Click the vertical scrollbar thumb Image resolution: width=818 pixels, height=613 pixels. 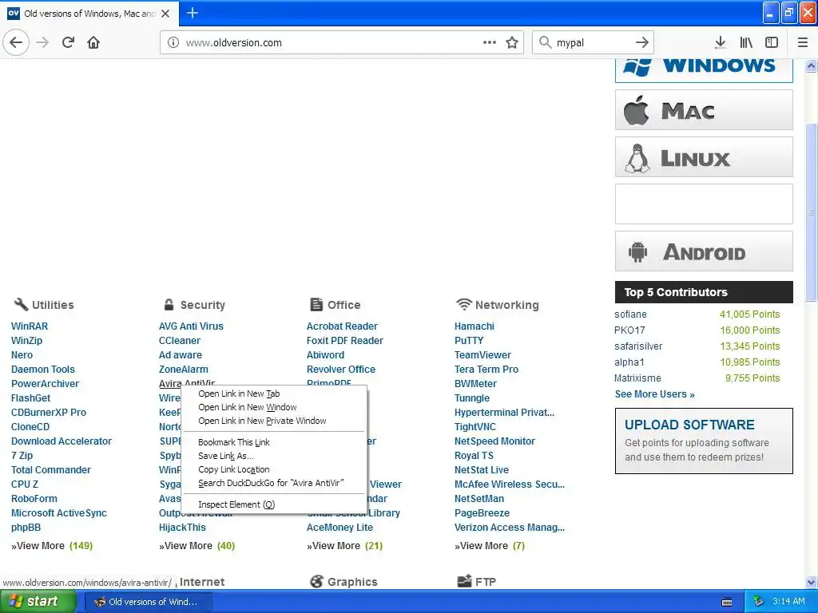(x=812, y=212)
